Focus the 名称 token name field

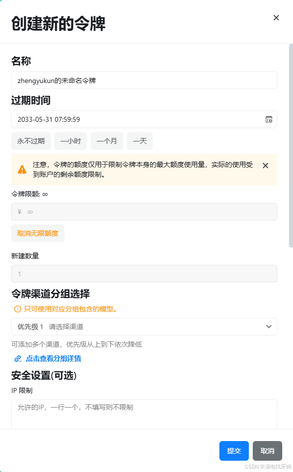click(144, 80)
